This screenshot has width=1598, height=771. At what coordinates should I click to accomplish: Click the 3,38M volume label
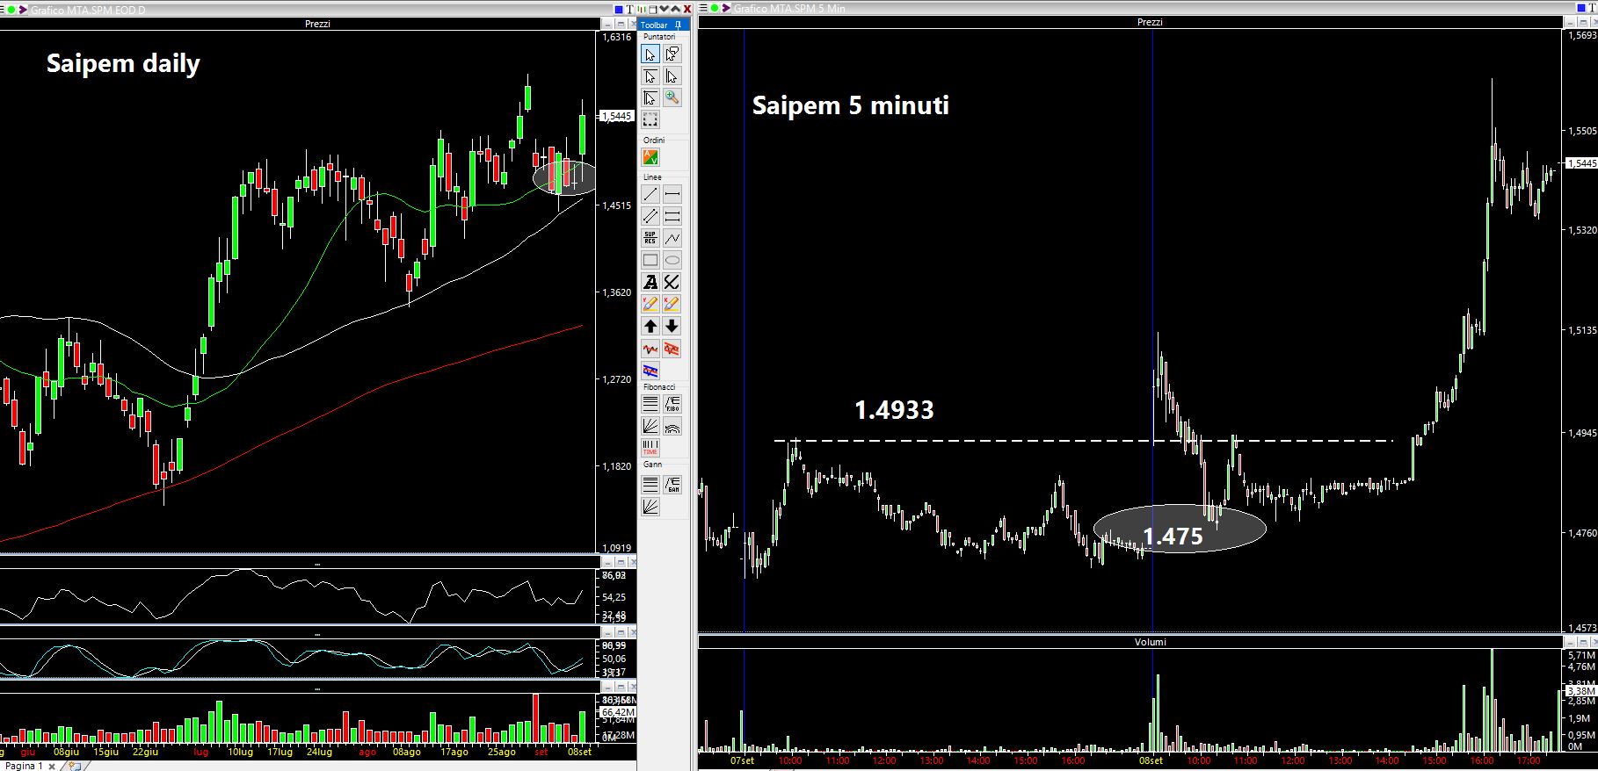pos(1580,692)
